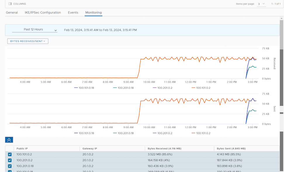Screen dimensions: 284x172
Task: Open the Past 12 Hours time range dropdown
Action: pos(34,29)
